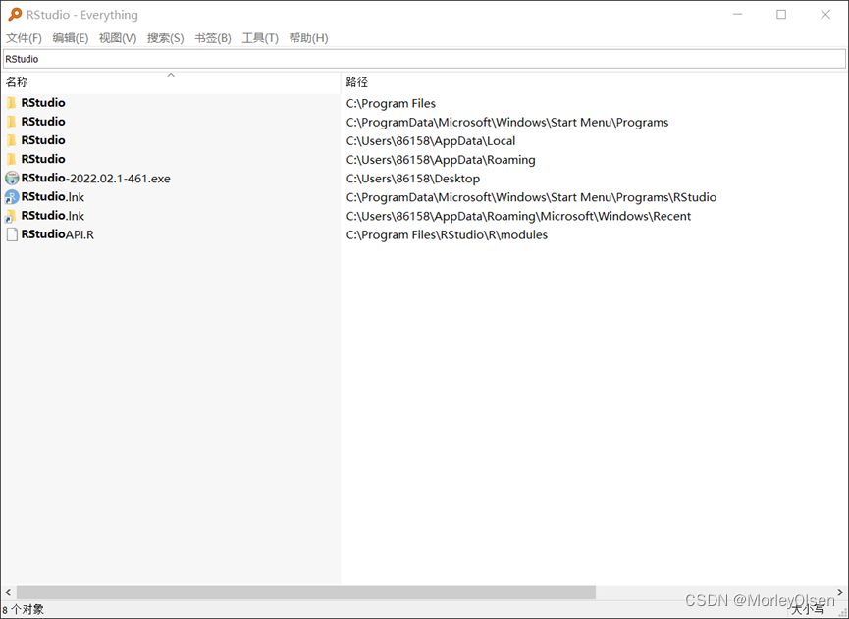
Task: Open the 帮助(H) menu
Action: (308, 38)
